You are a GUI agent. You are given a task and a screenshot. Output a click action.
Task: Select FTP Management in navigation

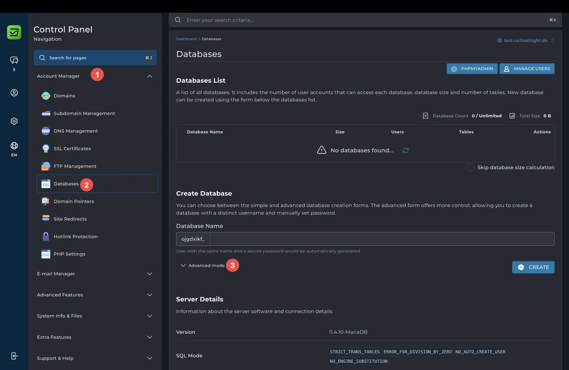coord(75,166)
